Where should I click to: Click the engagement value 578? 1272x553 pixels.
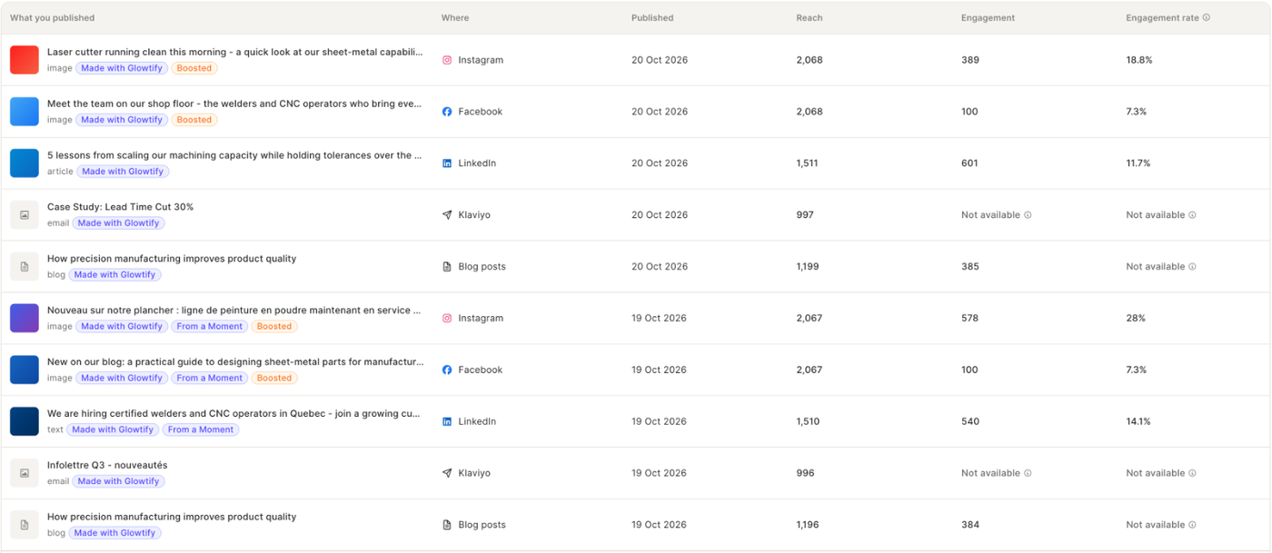pyautogui.click(x=969, y=319)
